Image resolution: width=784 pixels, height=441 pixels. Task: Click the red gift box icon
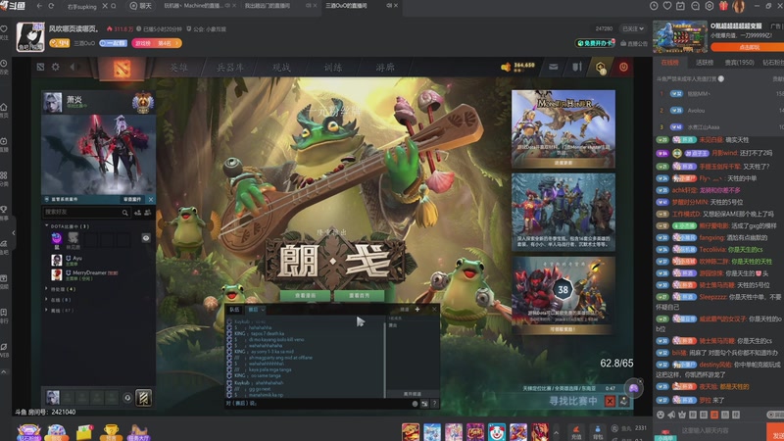[x=723, y=6]
